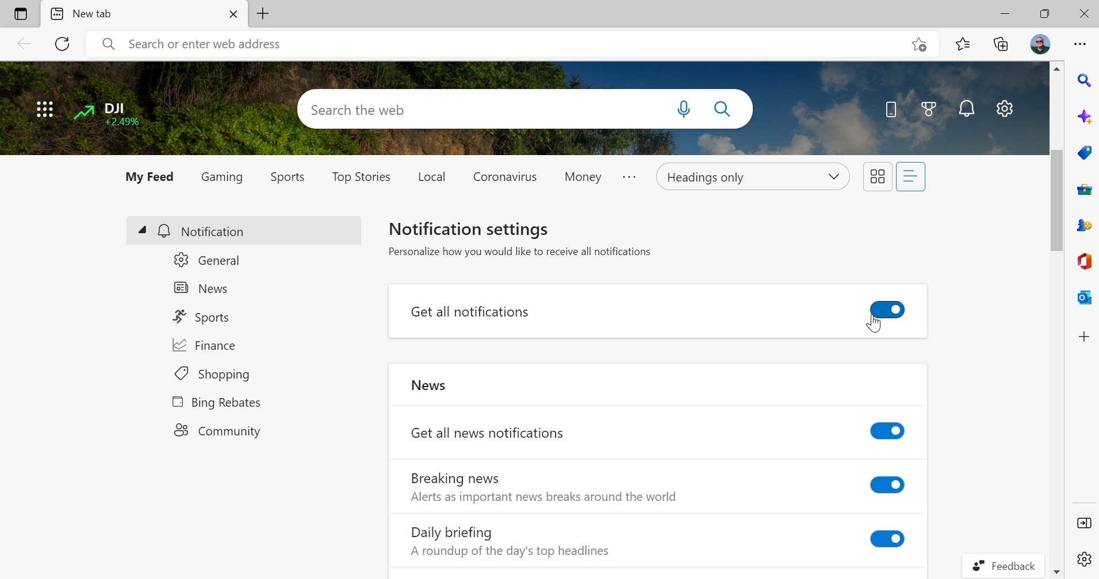This screenshot has width=1099, height=579.
Task: Open Collections in the browser toolbar
Action: (1002, 44)
